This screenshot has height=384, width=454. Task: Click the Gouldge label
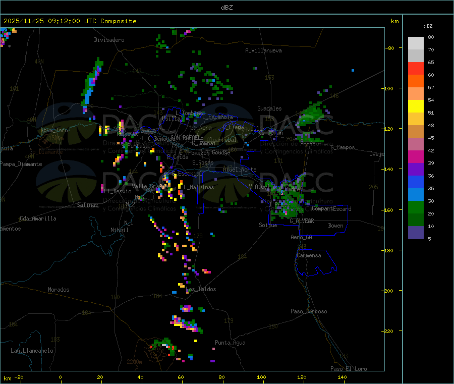coord(221,152)
